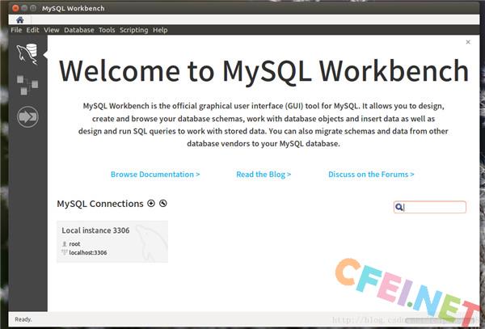The height and width of the screenshot is (329, 485).
Task: Open the Tools menu
Action: coord(107,30)
